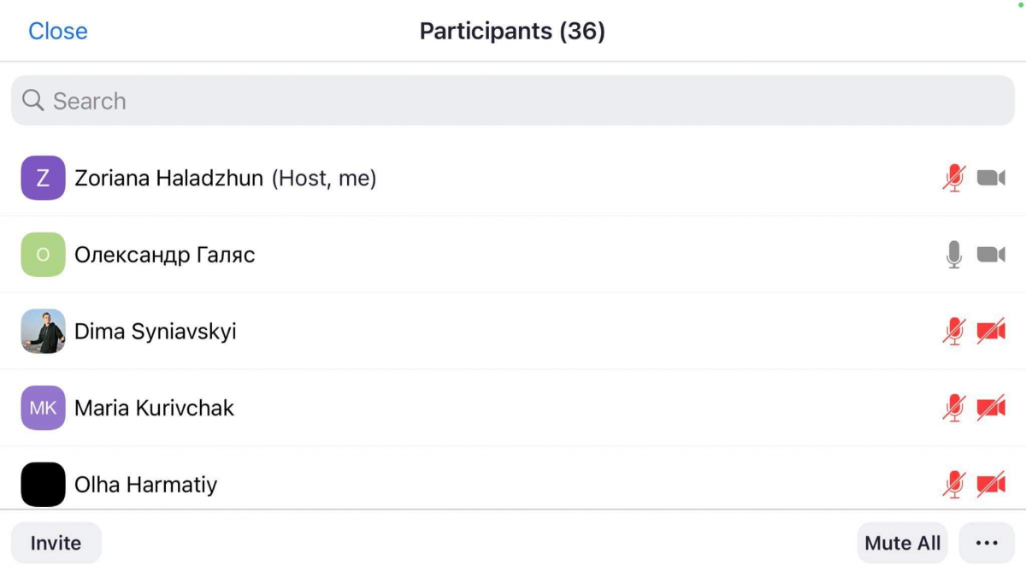The width and height of the screenshot is (1026, 577).
Task: Click Zoriana Haladzhun's muted microphone icon
Action: click(953, 178)
